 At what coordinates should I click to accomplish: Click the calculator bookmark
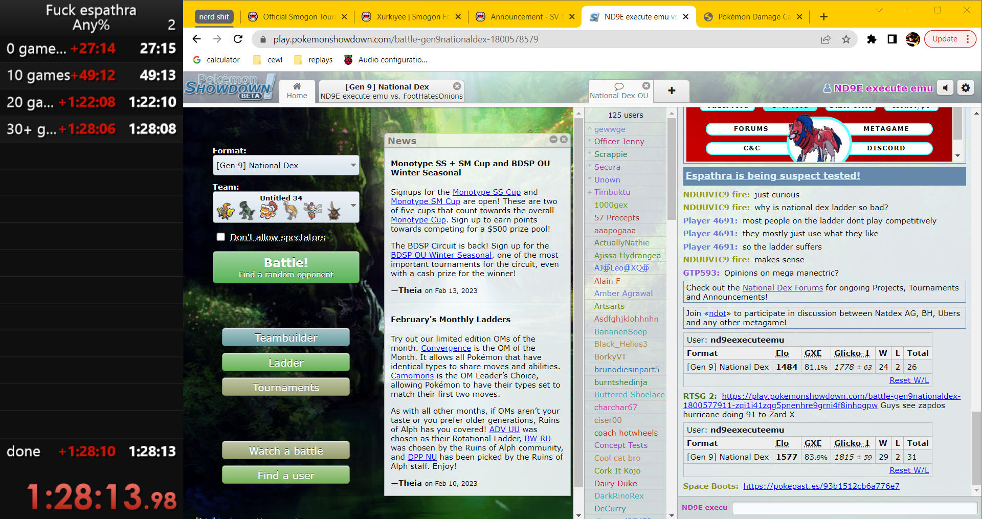tap(216, 60)
